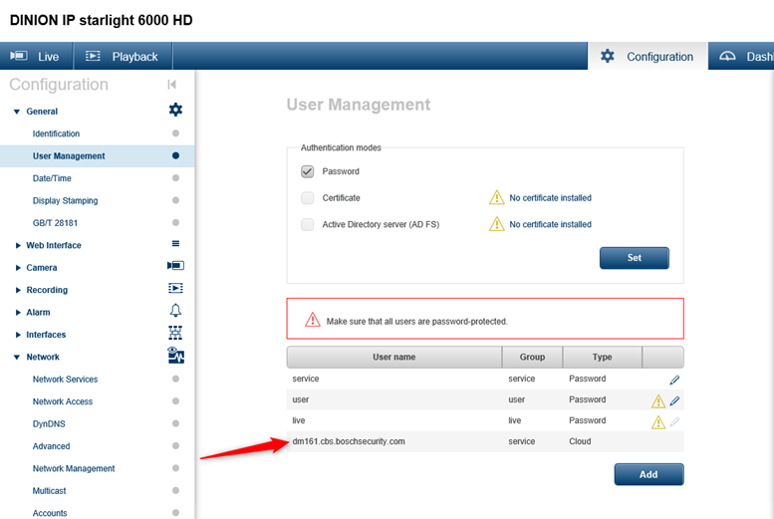The width and height of the screenshot is (774, 519).
Task: Sort by the User name column header
Action: (393, 357)
